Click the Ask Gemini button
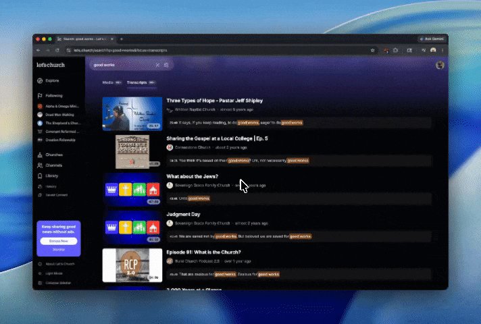 432,39
